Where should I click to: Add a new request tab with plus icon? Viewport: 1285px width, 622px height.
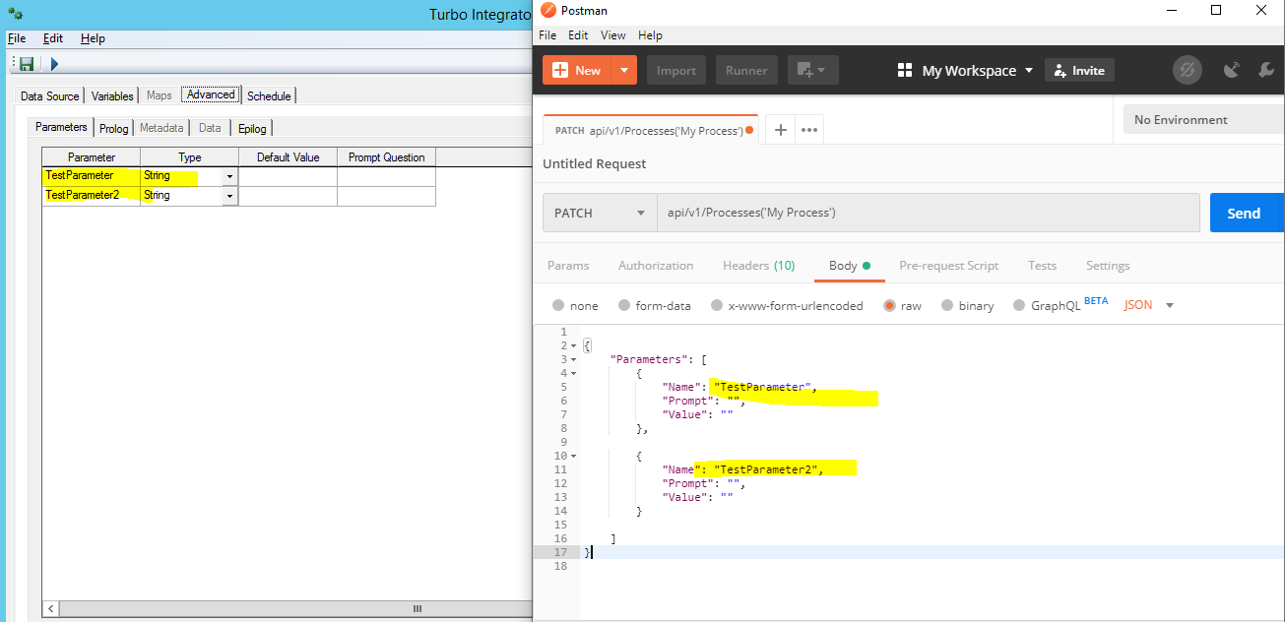(780, 129)
